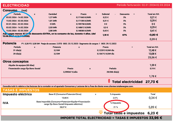The width and height of the screenshot is (173, 121).
Task: Click the P1: 3,30 P2: 3,30 kW text
Action: (x=31, y=44)
